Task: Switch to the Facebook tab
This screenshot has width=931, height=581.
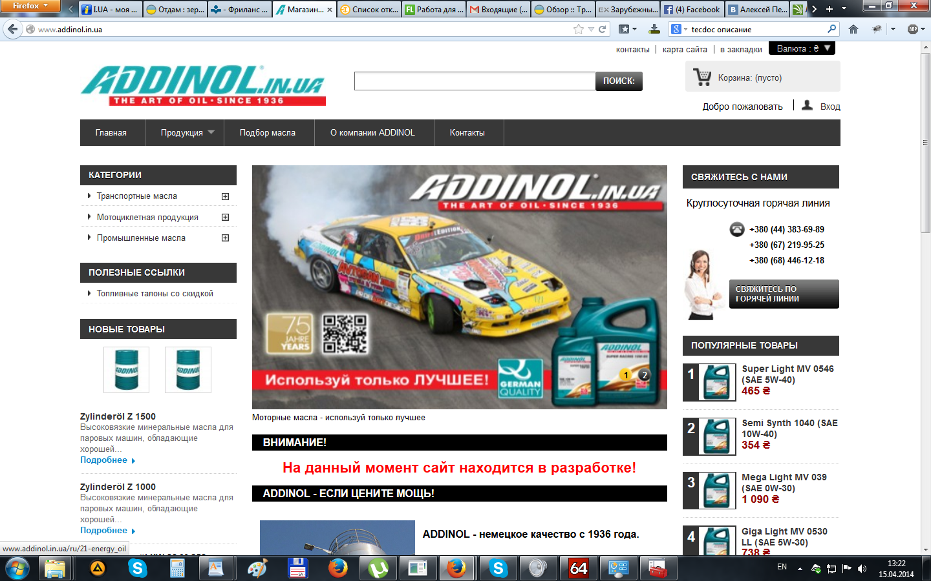Action: pos(692,10)
